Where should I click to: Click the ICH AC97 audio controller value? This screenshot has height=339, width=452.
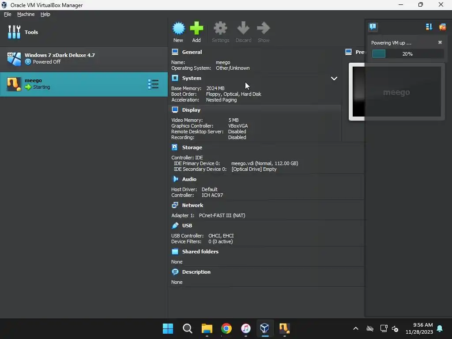tap(212, 195)
